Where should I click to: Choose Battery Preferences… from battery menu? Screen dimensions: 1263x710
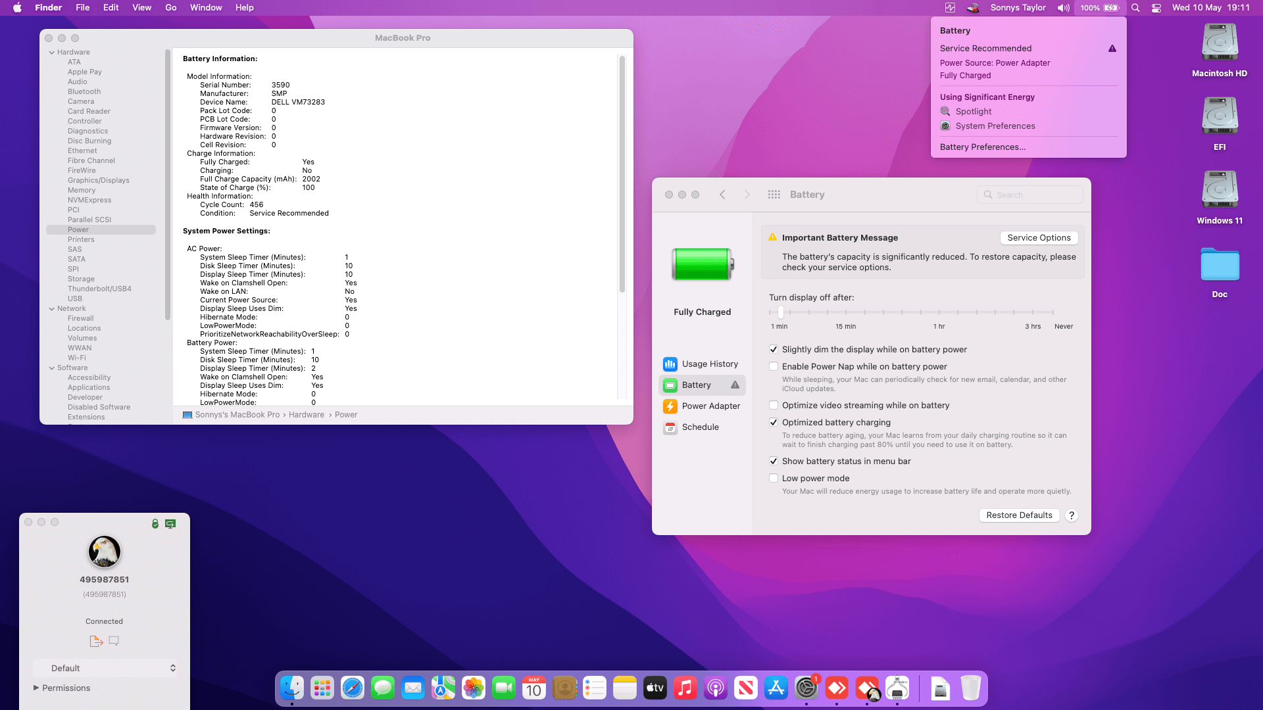tap(983, 147)
